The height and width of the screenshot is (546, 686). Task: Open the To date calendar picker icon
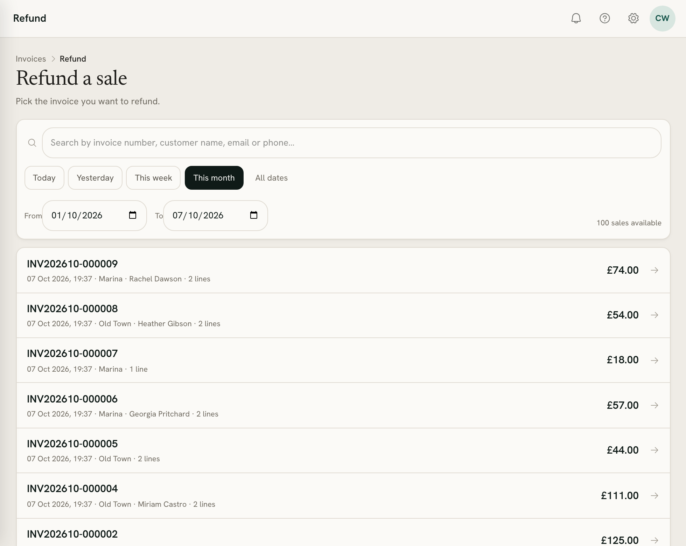[254, 215]
